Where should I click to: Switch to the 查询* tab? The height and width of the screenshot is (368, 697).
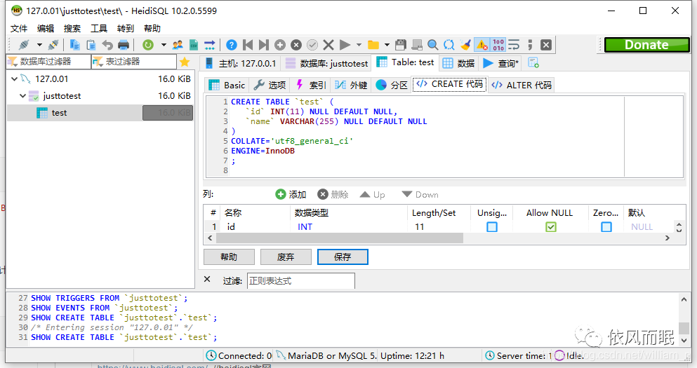coord(501,64)
